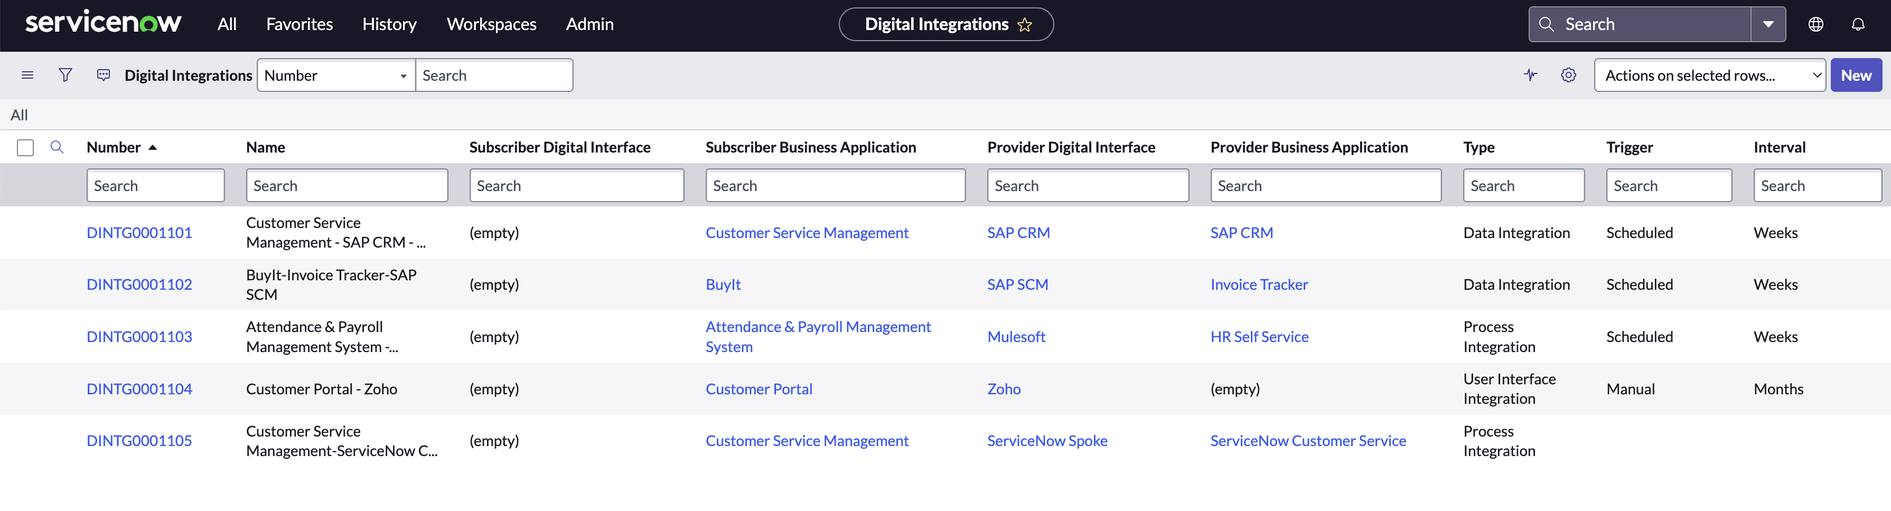Open the Mulesoft provider interface link
Viewport: 1891px width, 511px height.
click(1016, 336)
